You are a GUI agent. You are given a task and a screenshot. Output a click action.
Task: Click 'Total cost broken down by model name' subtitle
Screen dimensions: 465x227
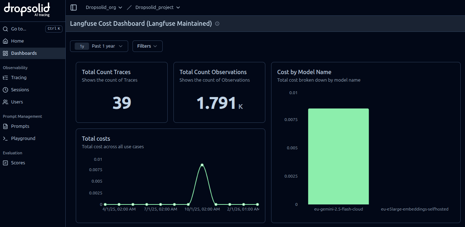pos(319,80)
